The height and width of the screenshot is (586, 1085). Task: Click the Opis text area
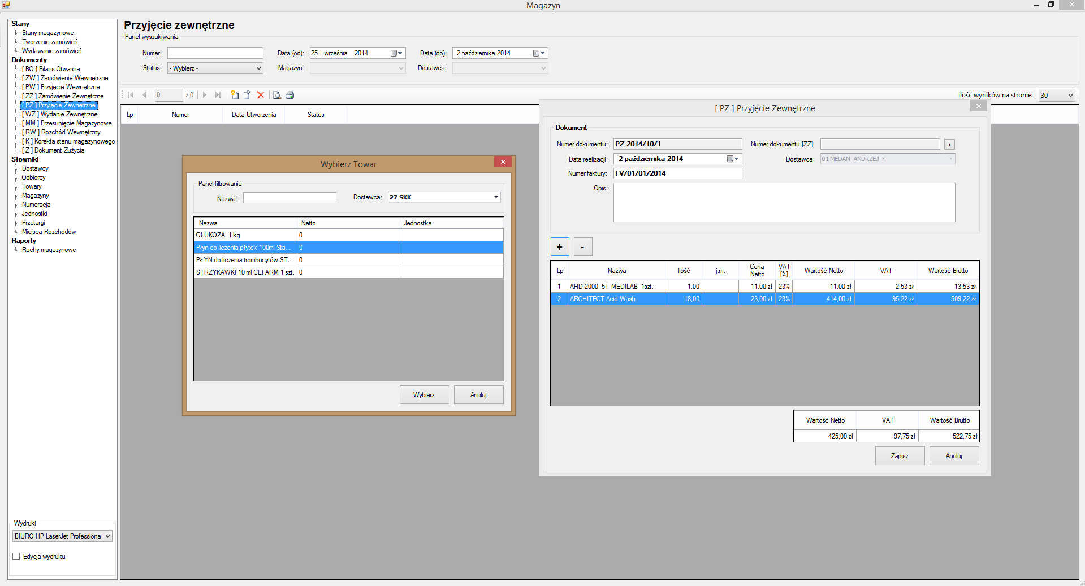click(784, 202)
